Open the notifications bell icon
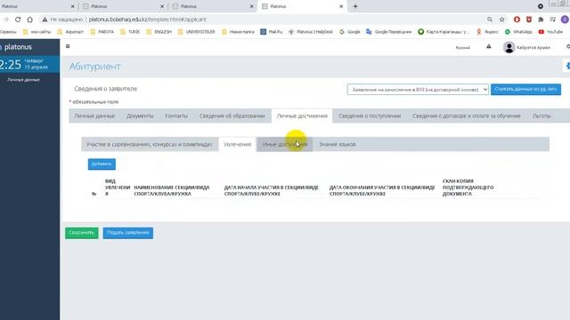 (489, 47)
